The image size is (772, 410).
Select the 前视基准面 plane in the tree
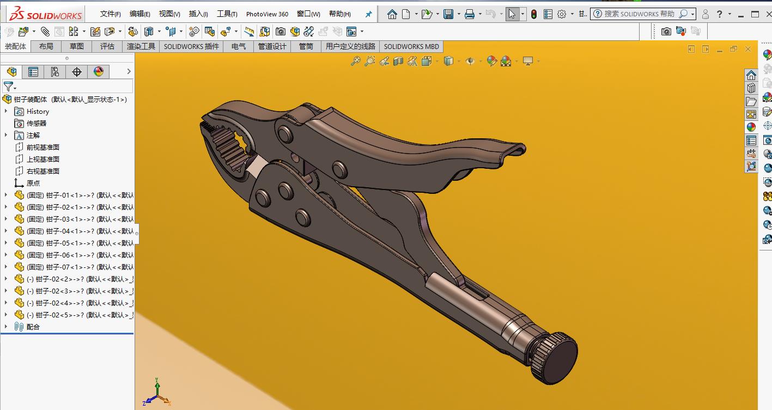[43, 147]
